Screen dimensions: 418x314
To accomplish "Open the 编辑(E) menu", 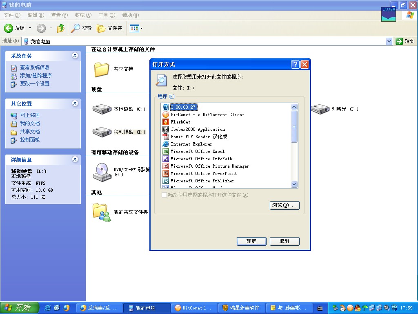I will (x=36, y=15).
